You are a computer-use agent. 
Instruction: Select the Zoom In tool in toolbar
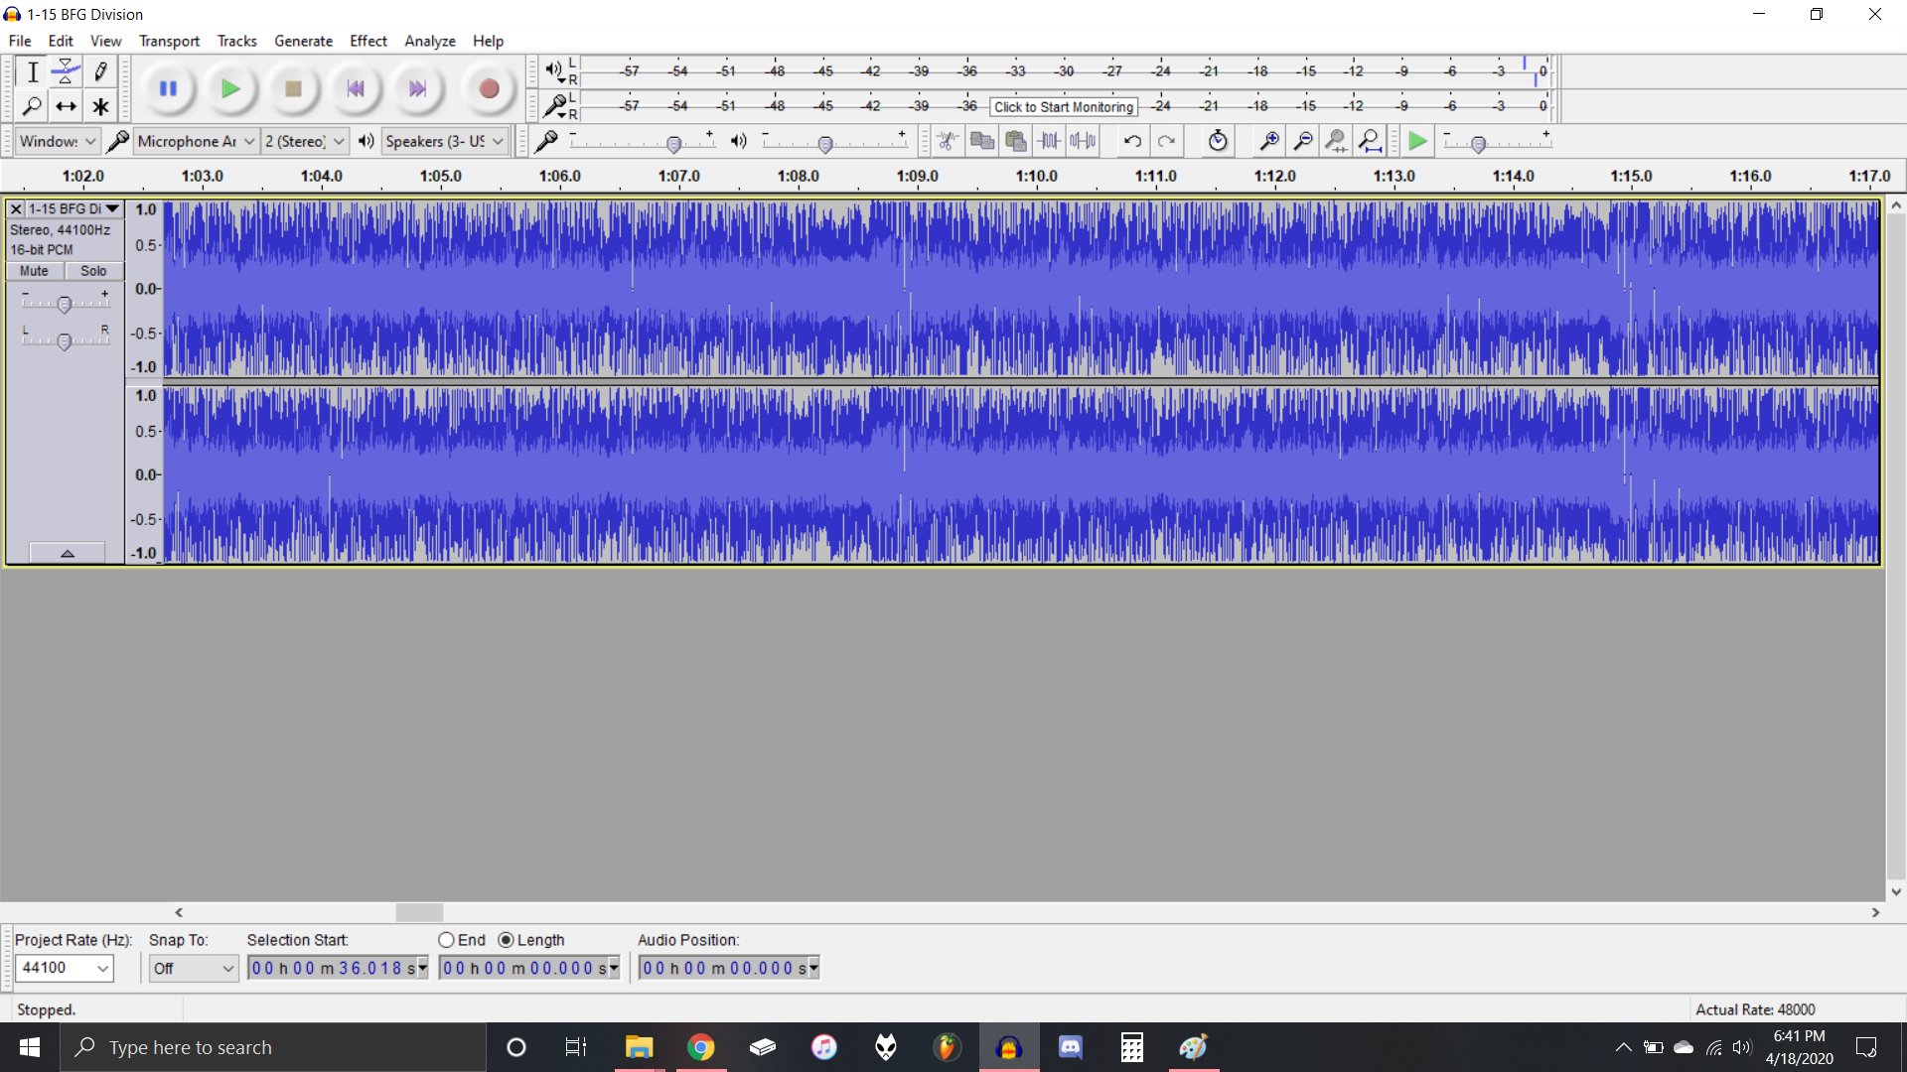click(1265, 141)
